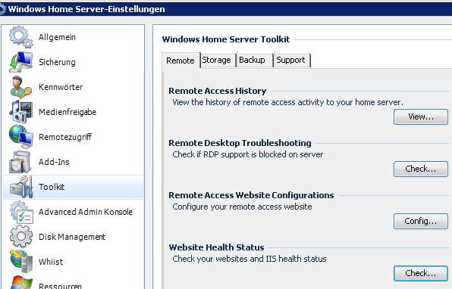Select the Whiist label in sidebar
The image size is (452, 289).
click(x=51, y=262)
